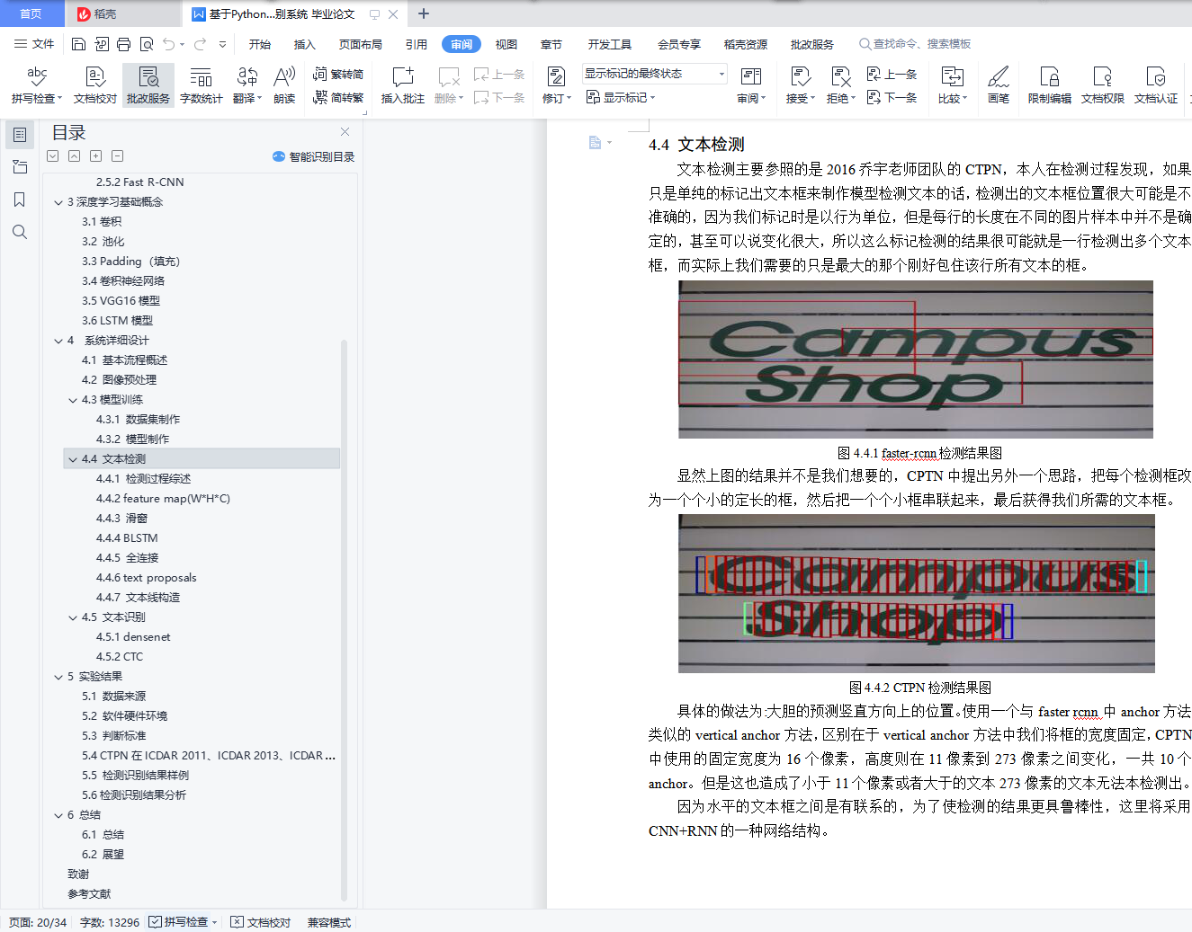Close the 目录 outline pane
The width and height of the screenshot is (1192, 932).
click(345, 132)
